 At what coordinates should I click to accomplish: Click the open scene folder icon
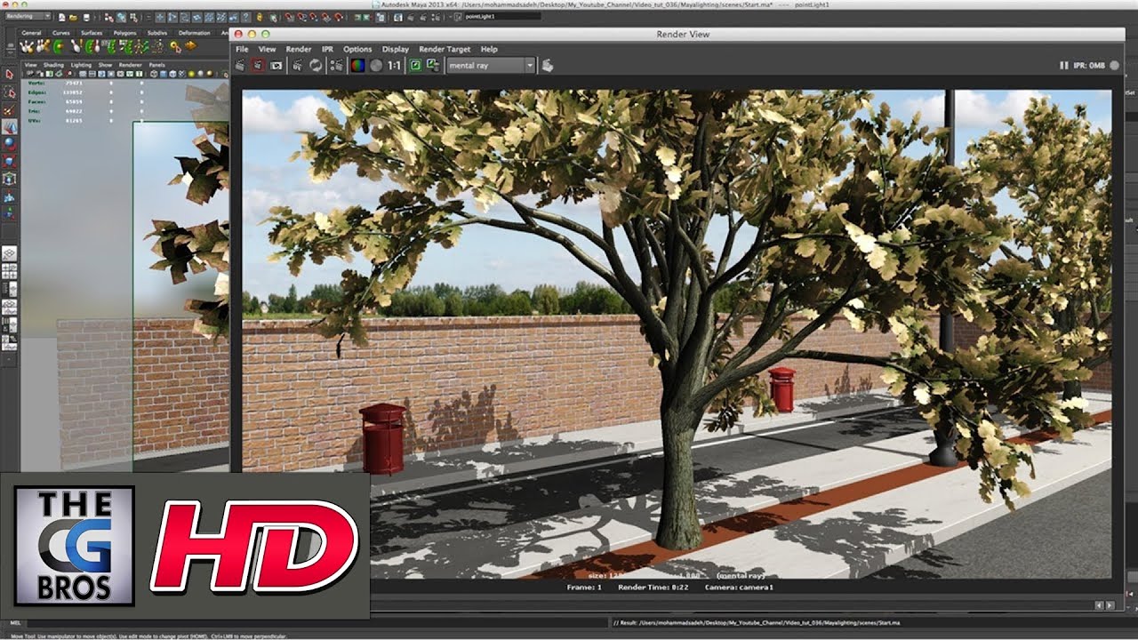[73, 17]
